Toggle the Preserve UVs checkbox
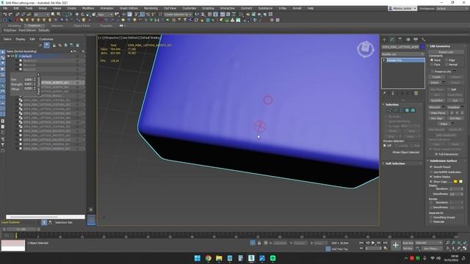The image size is (470, 264). pos(432,72)
